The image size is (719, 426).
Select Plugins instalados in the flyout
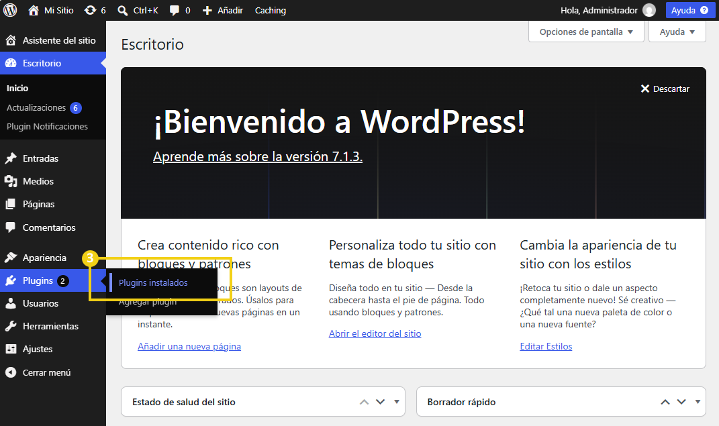click(153, 282)
